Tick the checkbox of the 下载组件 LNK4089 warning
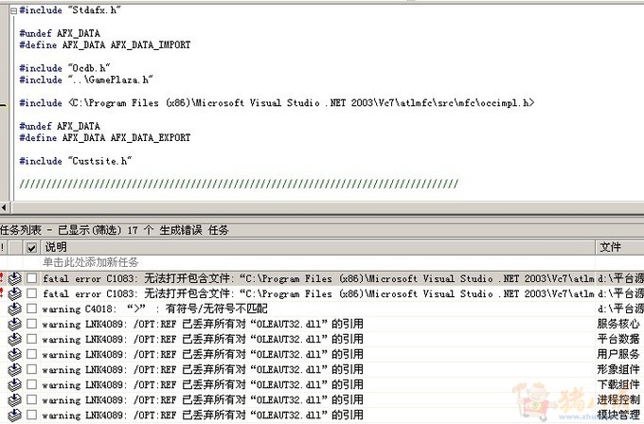The height and width of the screenshot is (424, 644). (31, 384)
